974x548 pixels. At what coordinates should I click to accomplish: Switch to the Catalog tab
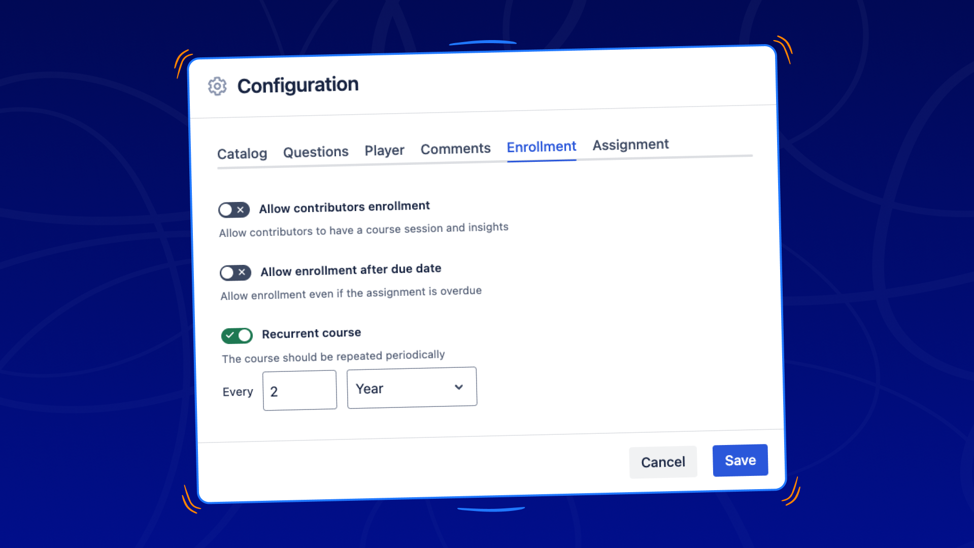(242, 153)
